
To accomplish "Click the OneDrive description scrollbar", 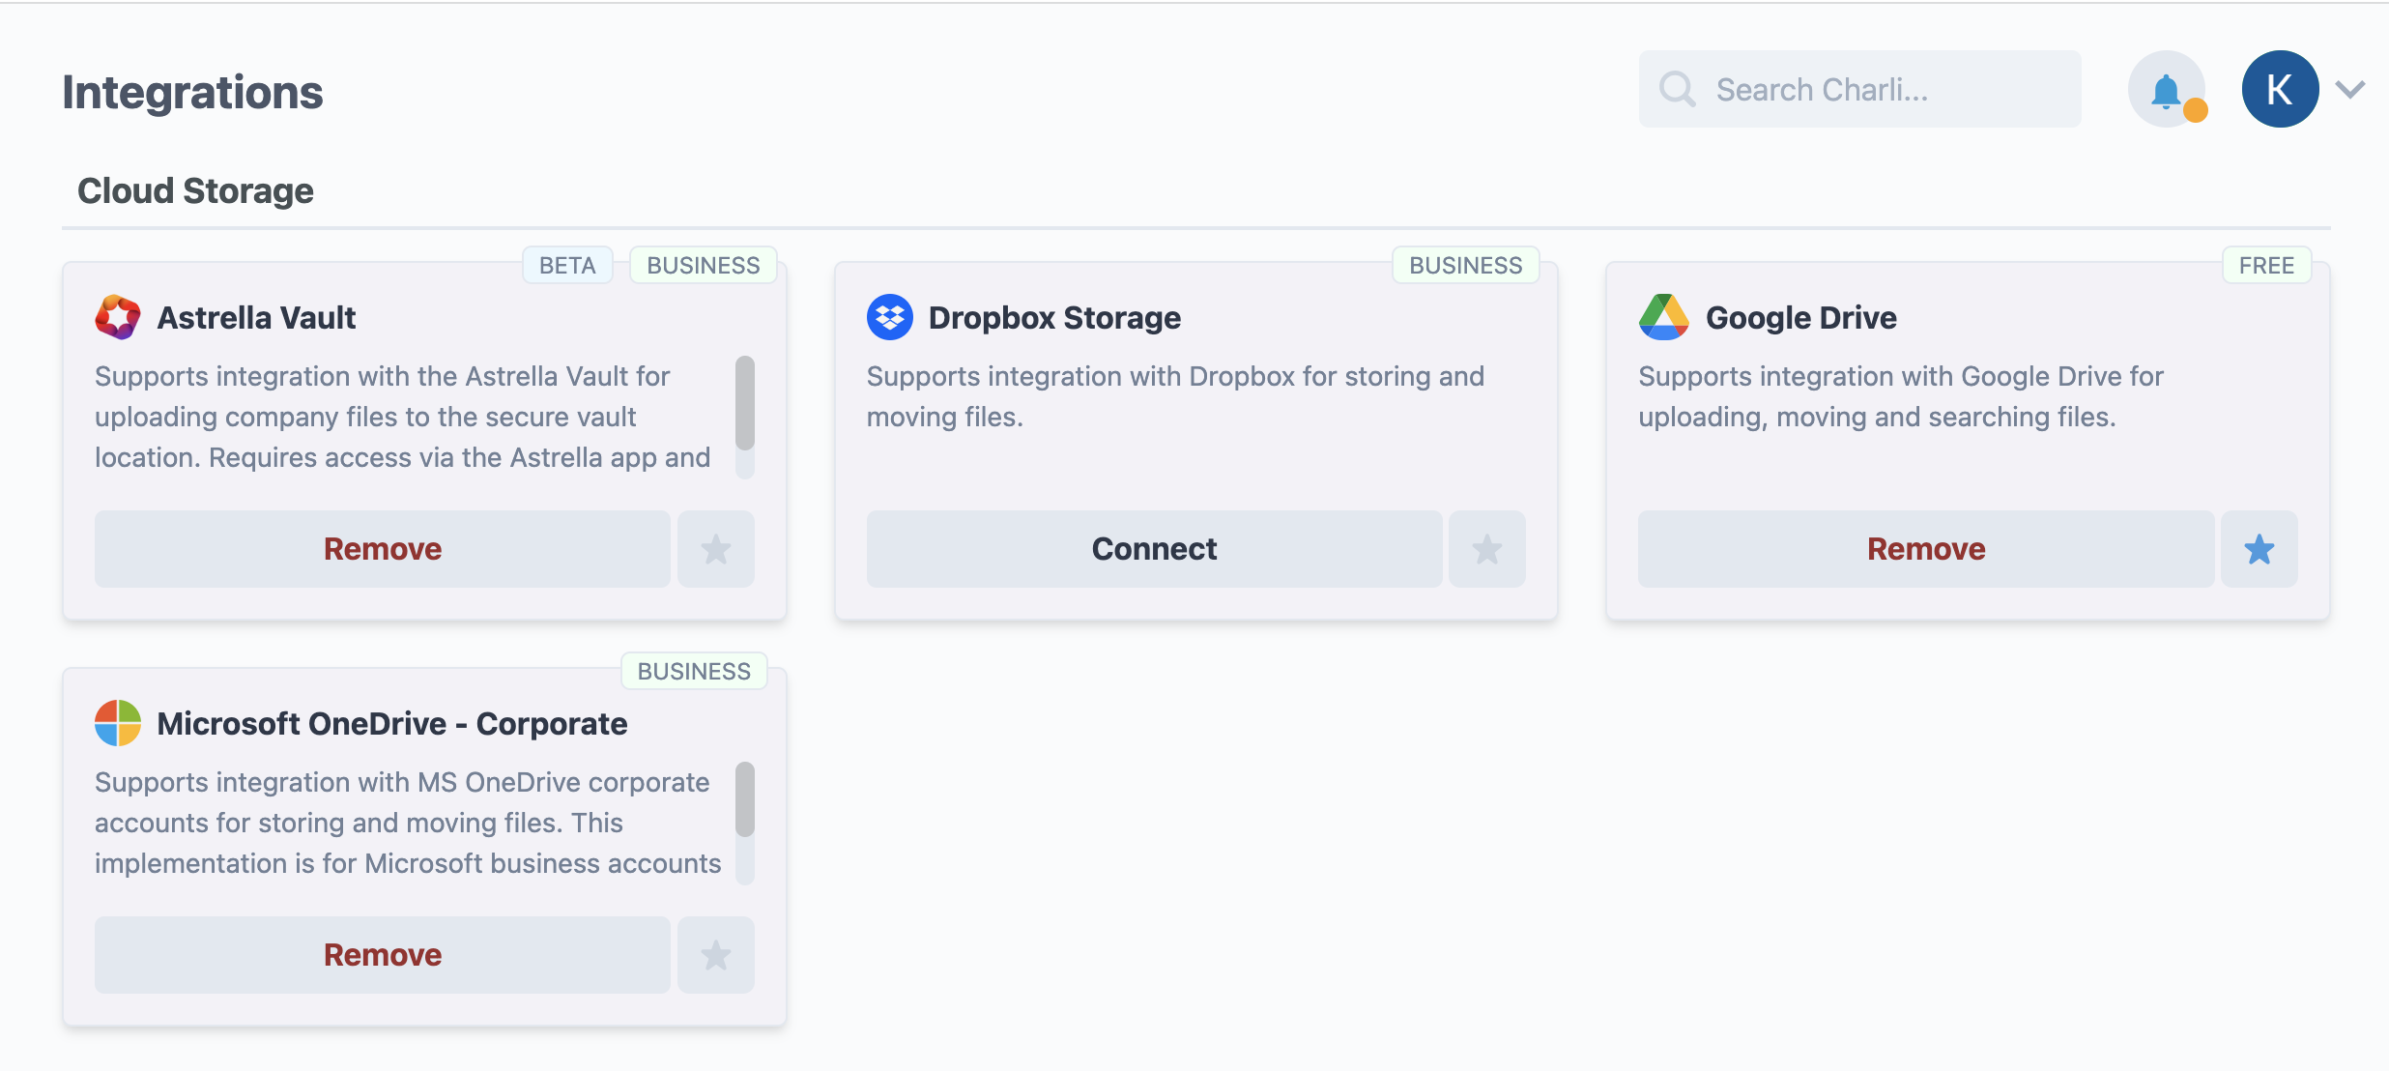I will (745, 799).
